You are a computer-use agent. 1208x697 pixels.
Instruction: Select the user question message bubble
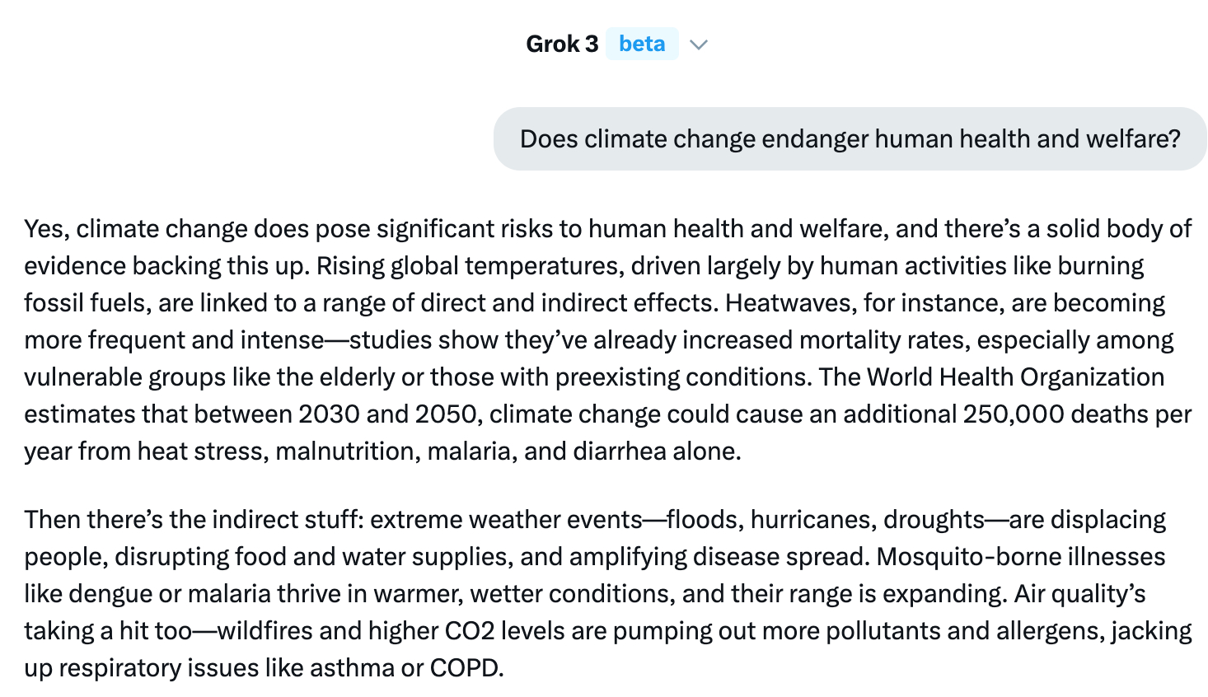point(850,139)
